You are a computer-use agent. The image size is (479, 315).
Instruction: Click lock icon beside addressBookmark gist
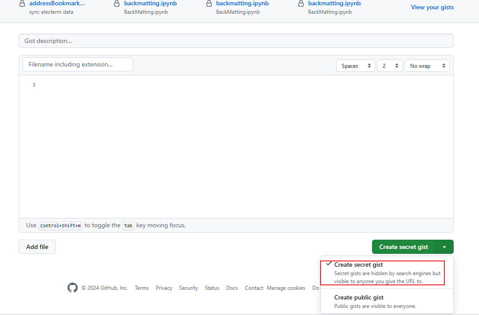[22, 4]
